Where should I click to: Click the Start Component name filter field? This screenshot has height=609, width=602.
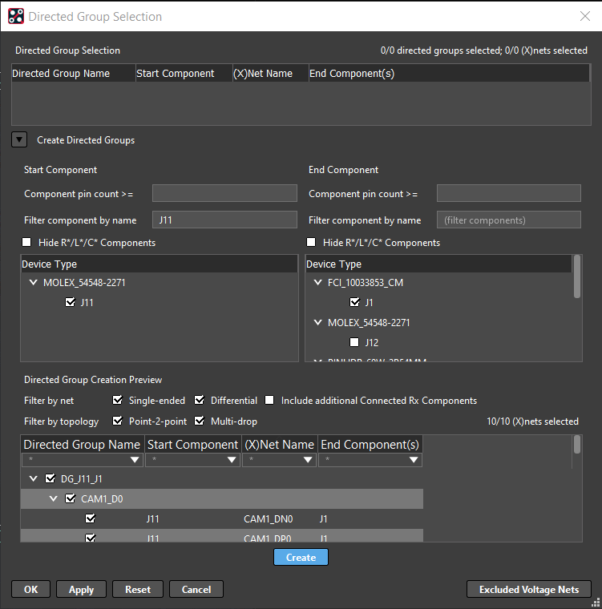coord(224,220)
